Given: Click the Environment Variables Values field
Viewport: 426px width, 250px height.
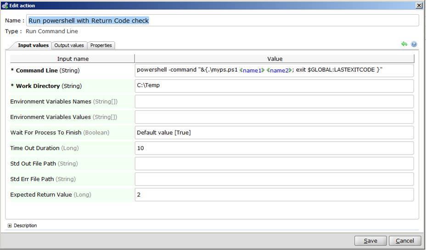Looking at the screenshot, I should pos(274,117).
